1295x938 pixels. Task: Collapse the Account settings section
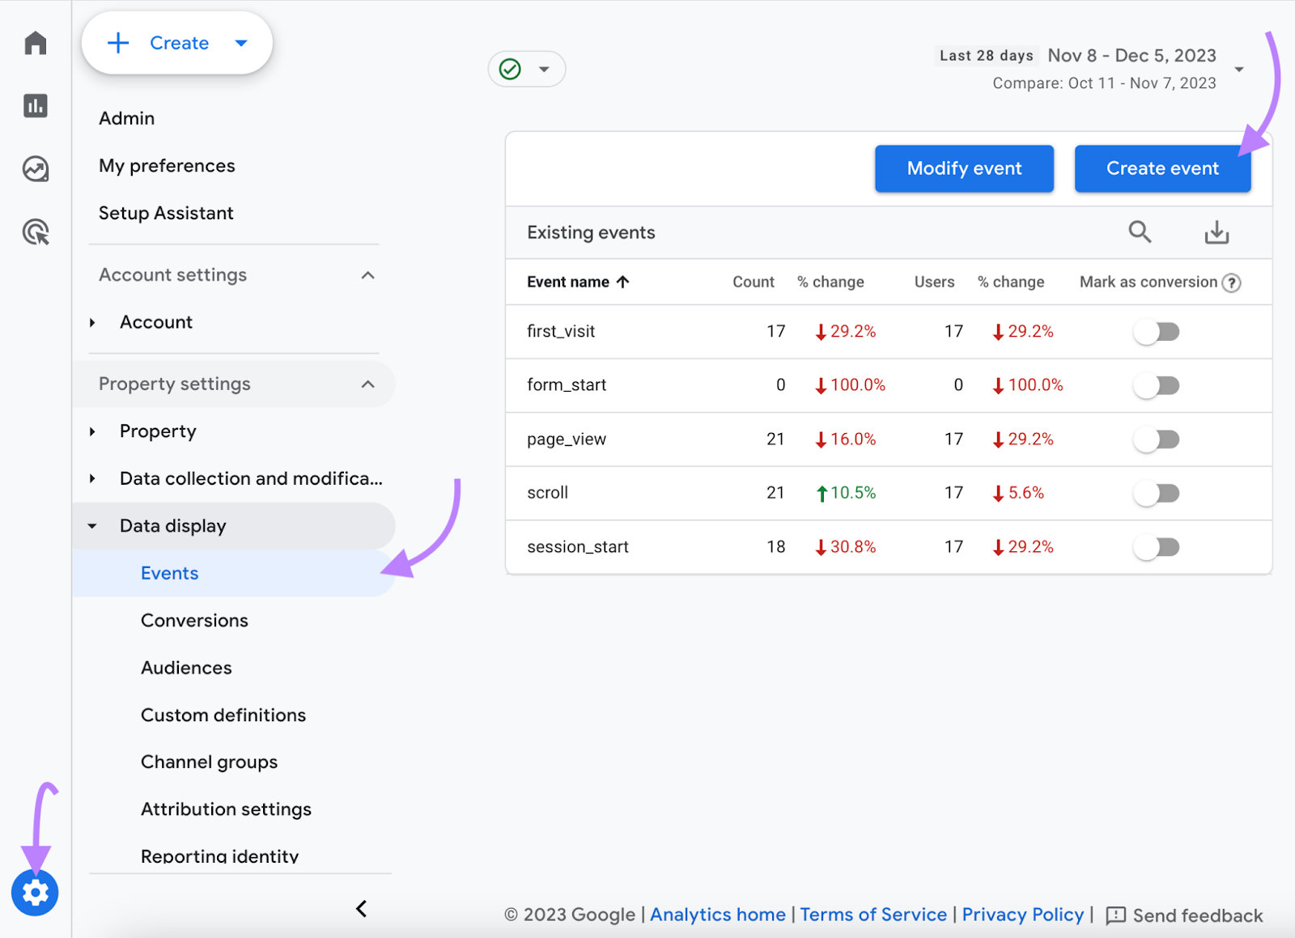point(367,275)
